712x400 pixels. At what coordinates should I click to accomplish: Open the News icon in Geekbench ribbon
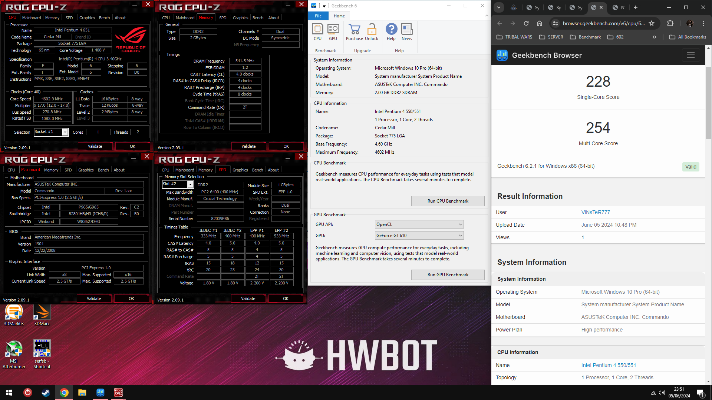pos(407,32)
